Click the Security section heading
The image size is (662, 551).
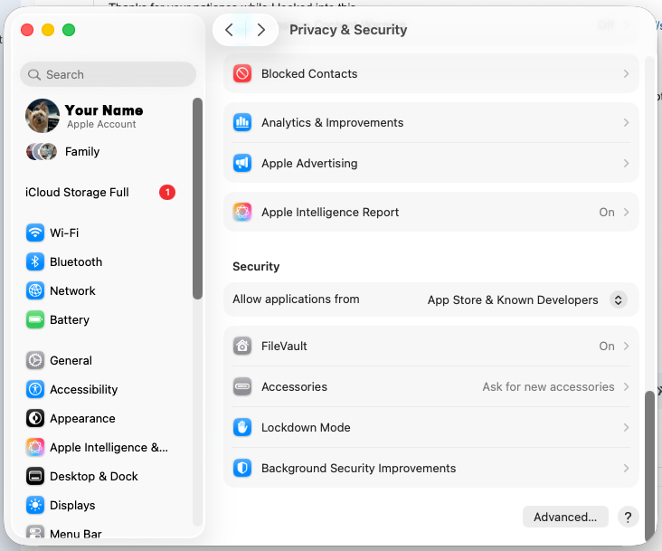click(x=256, y=266)
